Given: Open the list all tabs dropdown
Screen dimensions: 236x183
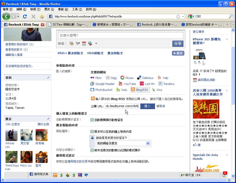Looking at the screenshot, I should (x=233, y=24).
